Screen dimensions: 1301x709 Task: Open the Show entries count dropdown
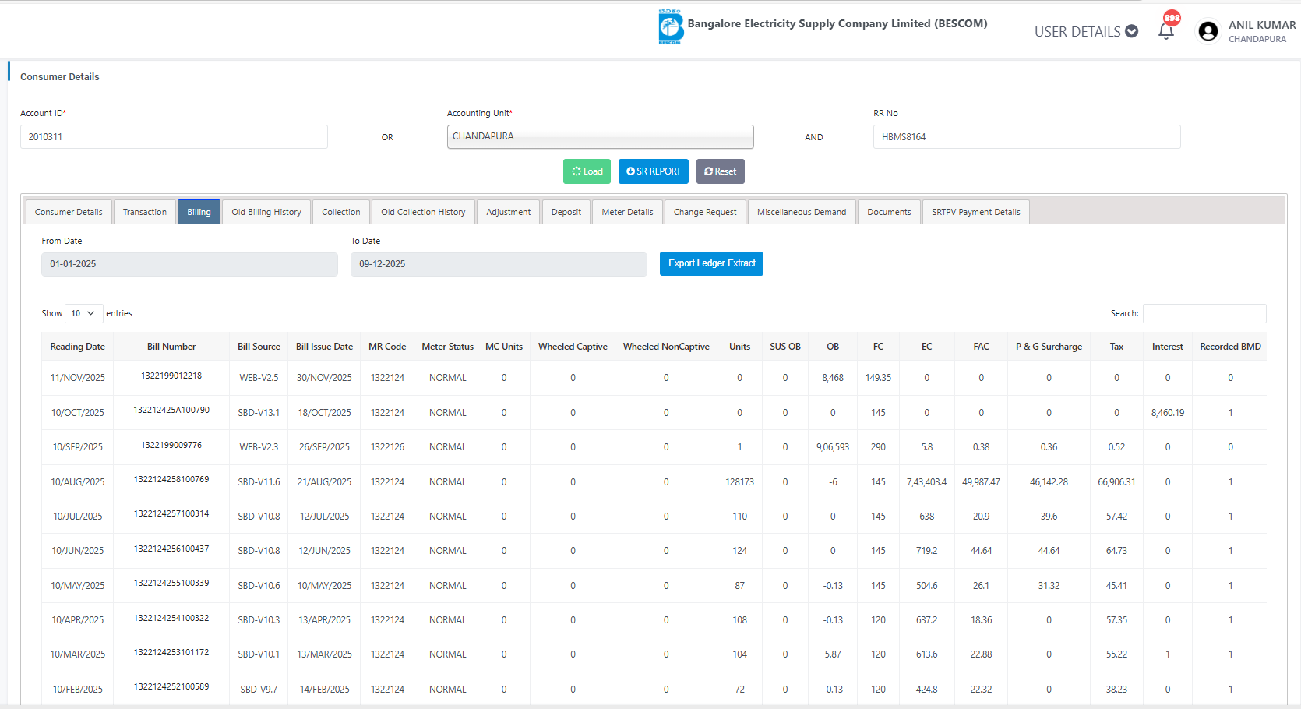point(83,313)
